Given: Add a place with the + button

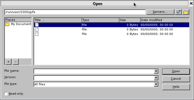Looking at the screenshot, I should (9, 62).
